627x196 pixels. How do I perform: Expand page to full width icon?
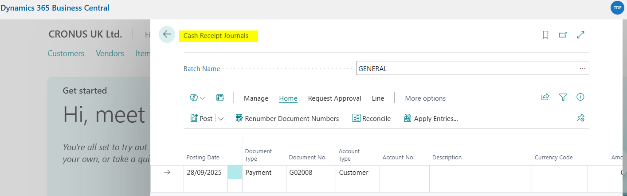(x=580, y=35)
